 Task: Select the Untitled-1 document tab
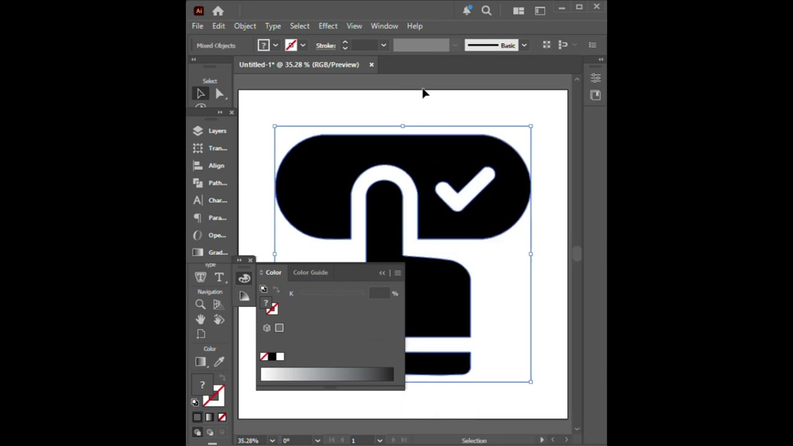[x=299, y=64]
